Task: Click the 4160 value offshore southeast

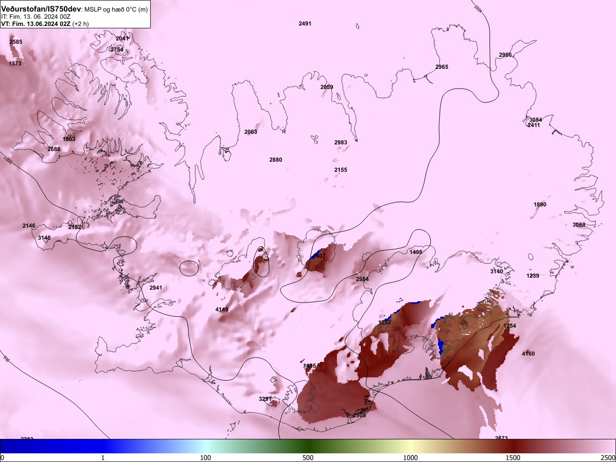Action: [528, 354]
